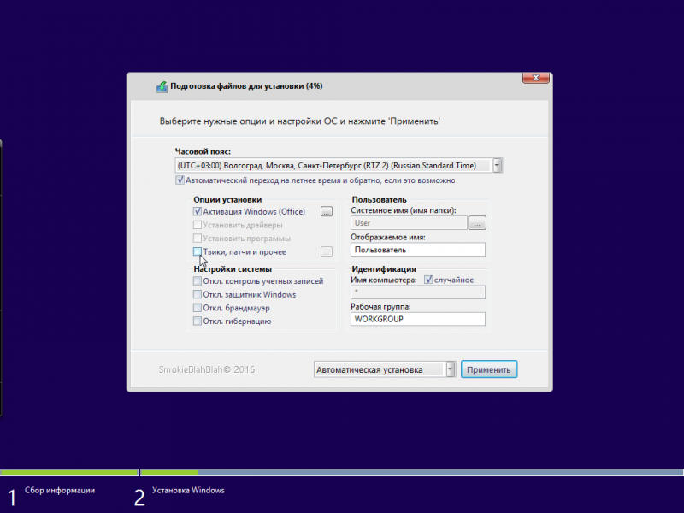Click the 'Установка Windows' step label
The image size is (684, 513).
click(x=188, y=490)
